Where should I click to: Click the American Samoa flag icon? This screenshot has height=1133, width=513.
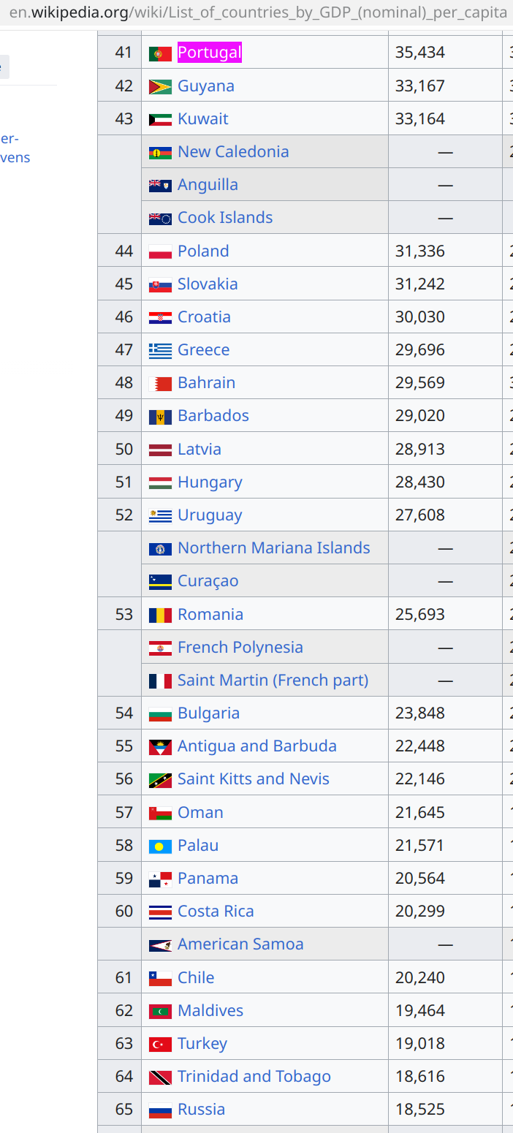(x=160, y=944)
